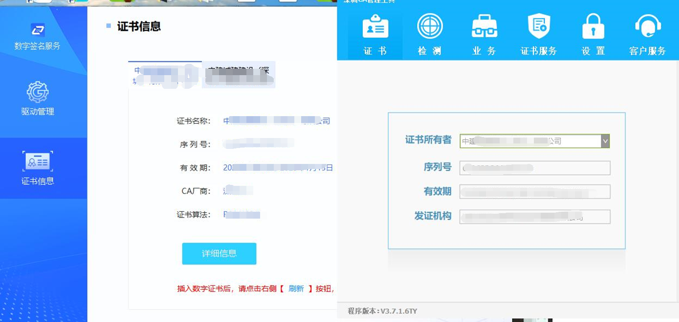Click the 客户服务 headset icon
Screen dimensions: 679x322
(648, 27)
